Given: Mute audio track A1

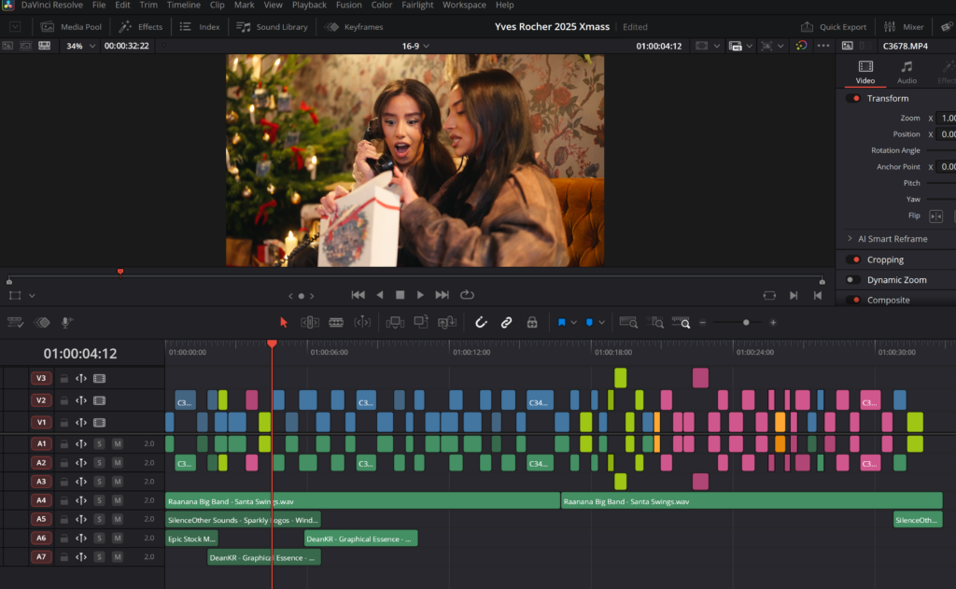Looking at the screenshot, I should 118,443.
